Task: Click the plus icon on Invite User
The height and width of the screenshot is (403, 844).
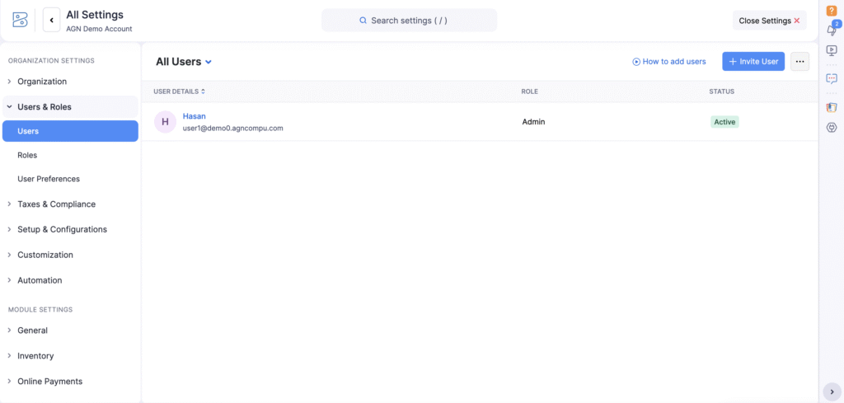Action: tap(733, 62)
